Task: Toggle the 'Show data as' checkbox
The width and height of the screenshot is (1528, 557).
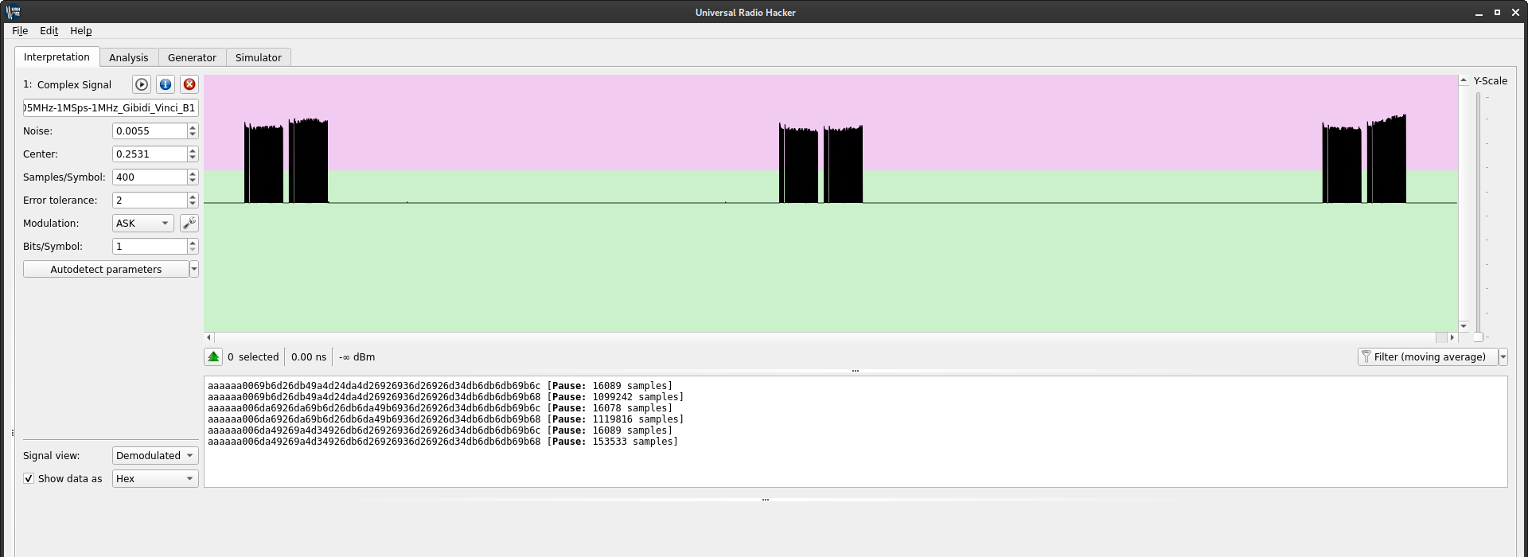Action: 29,479
